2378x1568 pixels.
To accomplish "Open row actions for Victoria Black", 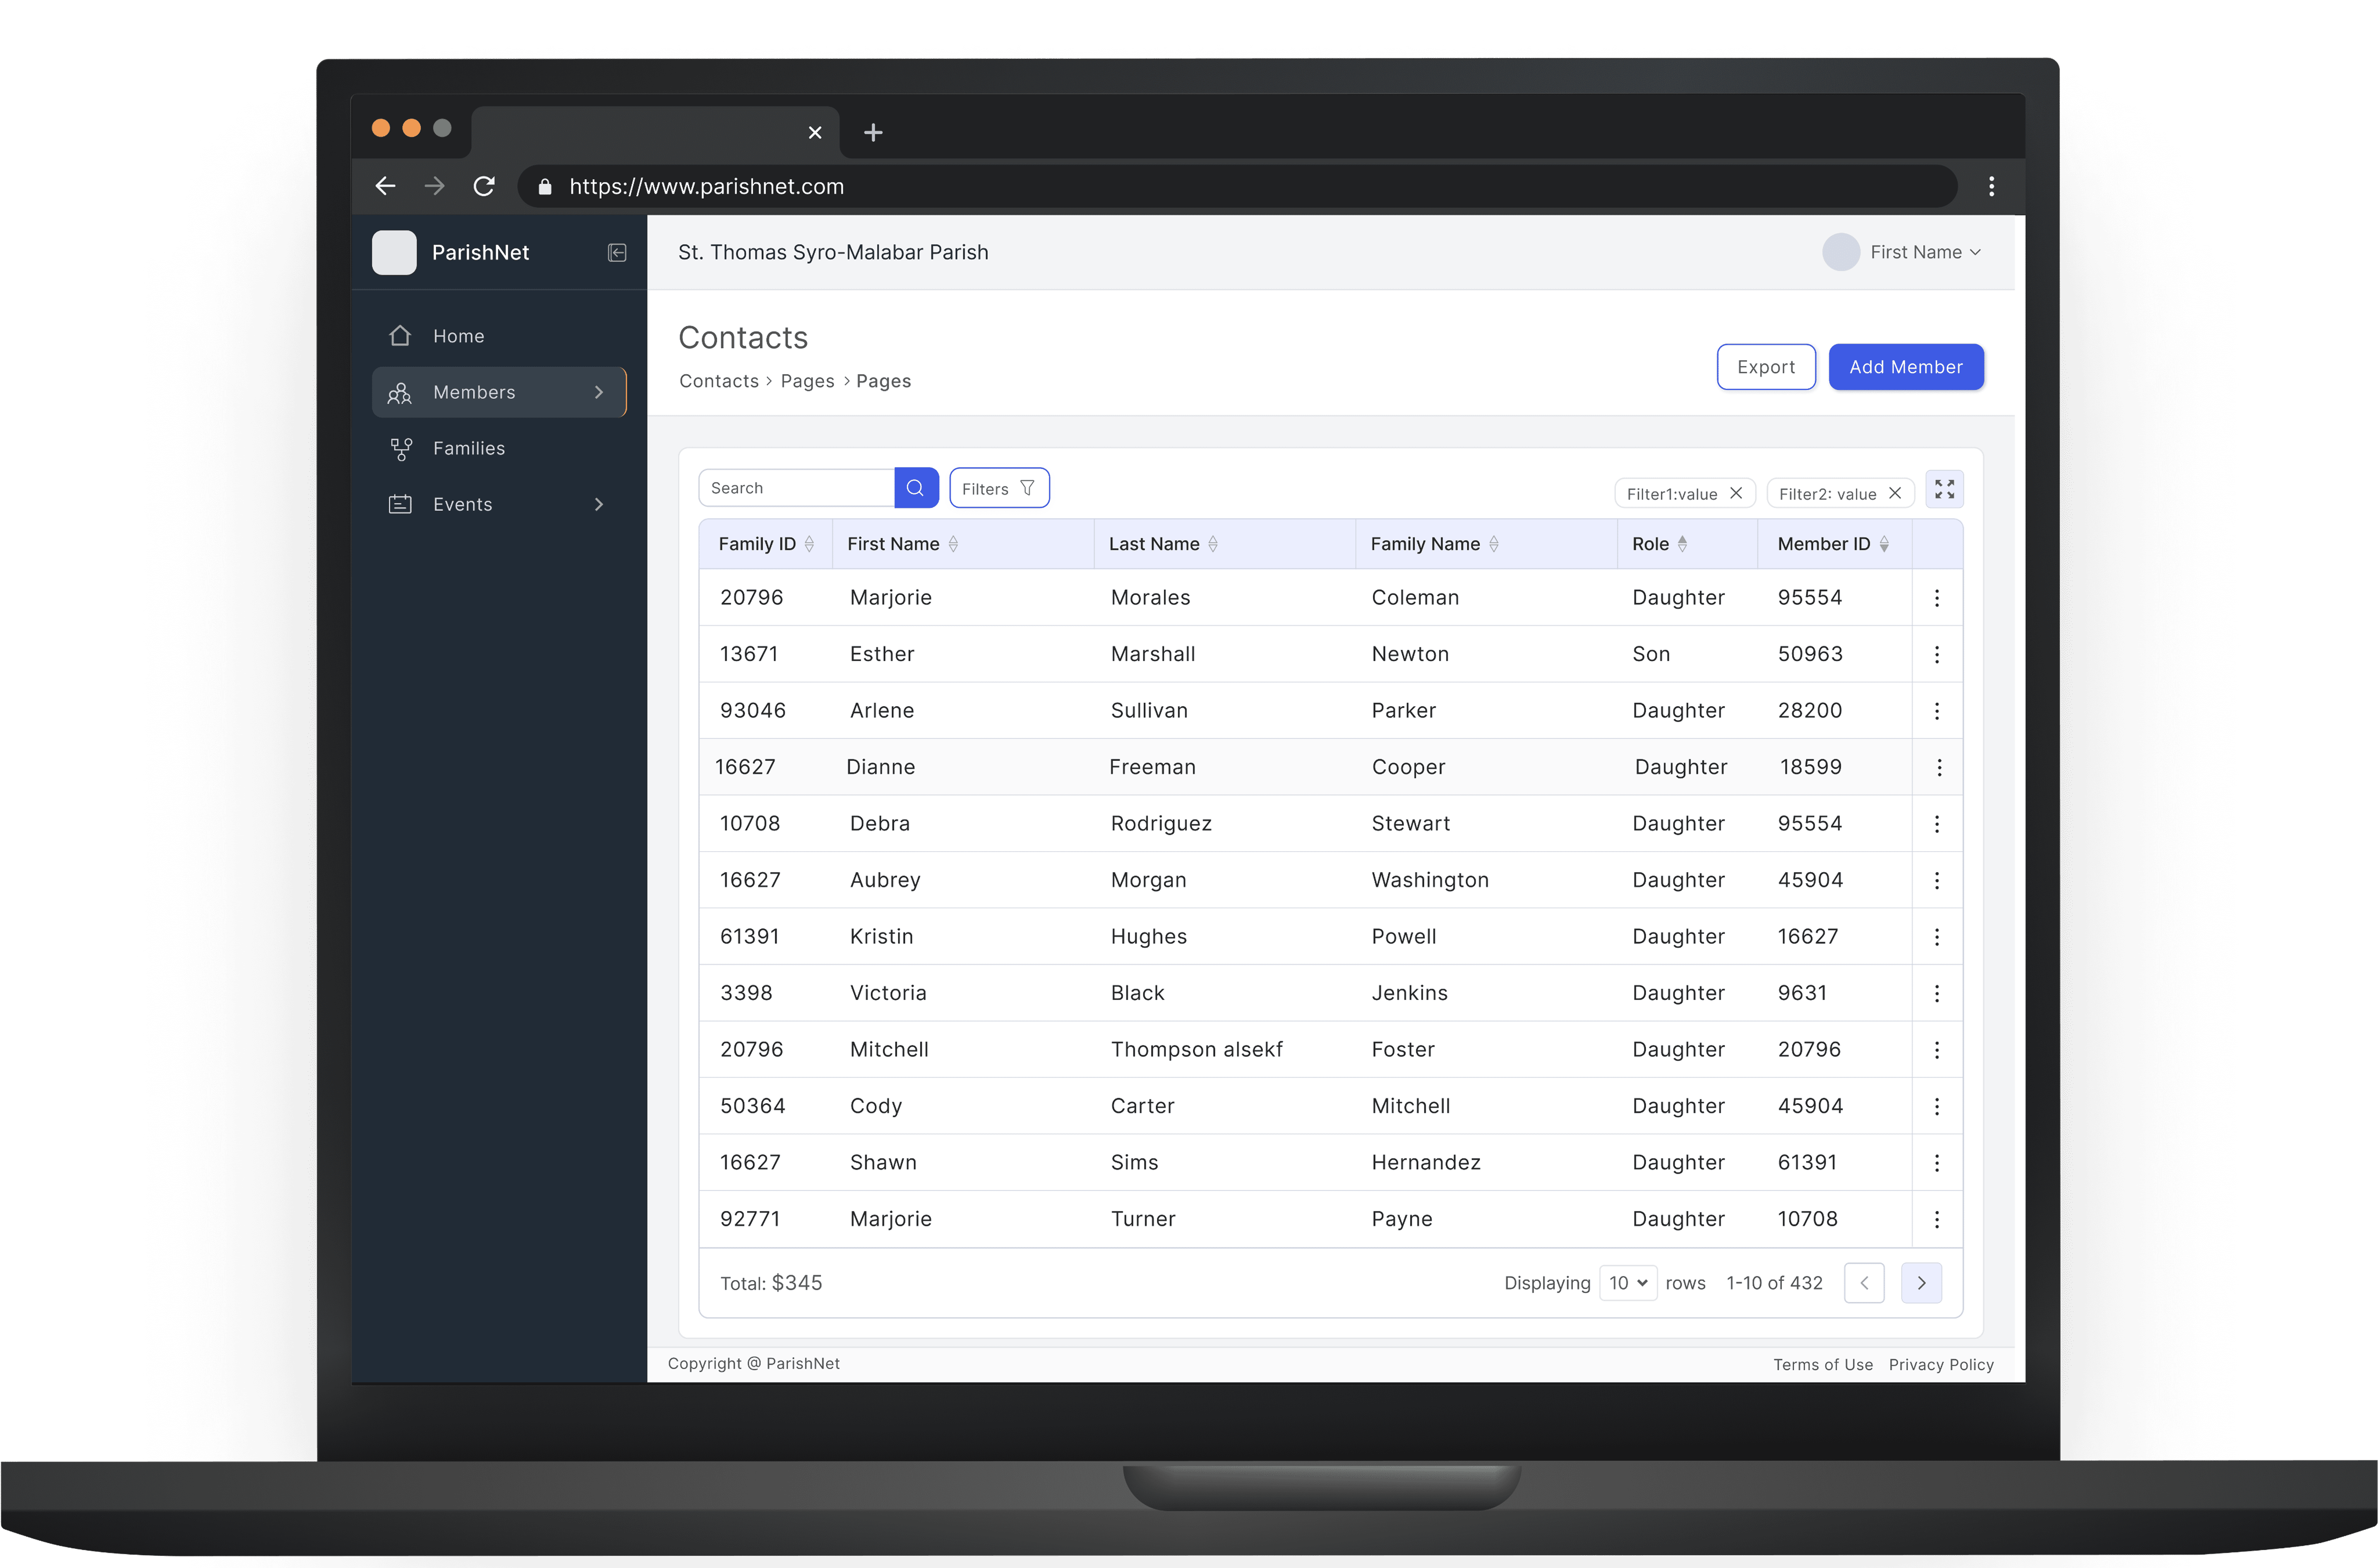I will pos(1937,994).
